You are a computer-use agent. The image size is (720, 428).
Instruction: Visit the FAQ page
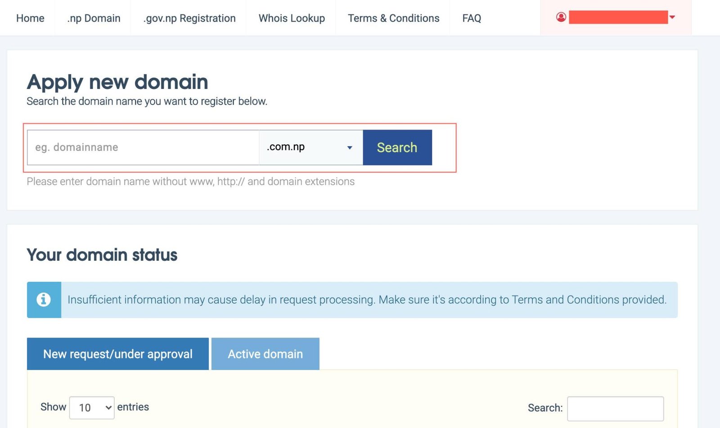click(x=472, y=18)
